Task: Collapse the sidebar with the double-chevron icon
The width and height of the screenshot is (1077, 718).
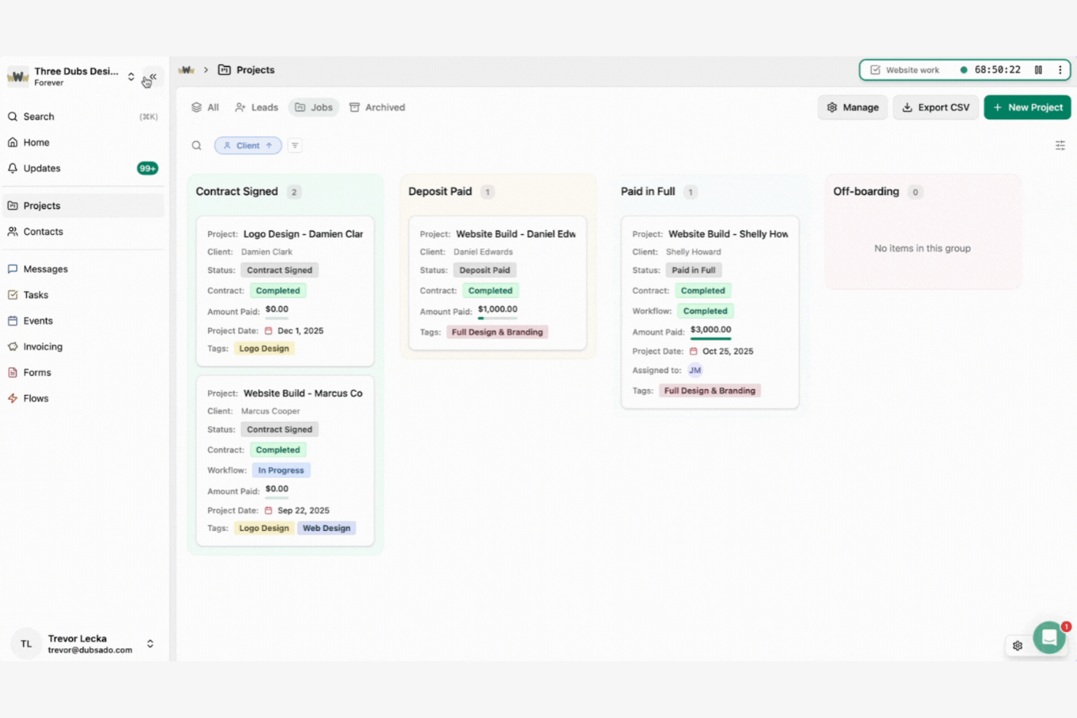Action: pos(152,78)
